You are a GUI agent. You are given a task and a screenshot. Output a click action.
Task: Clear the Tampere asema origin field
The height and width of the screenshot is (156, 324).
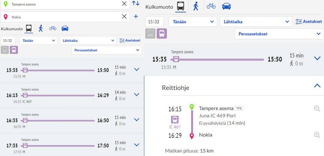[x=124, y=4]
